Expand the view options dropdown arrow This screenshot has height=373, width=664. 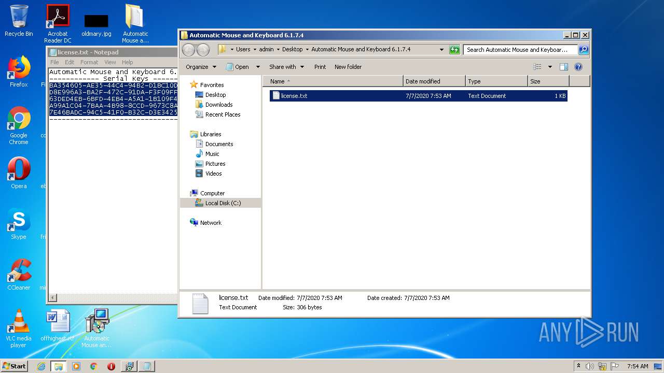click(550, 67)
